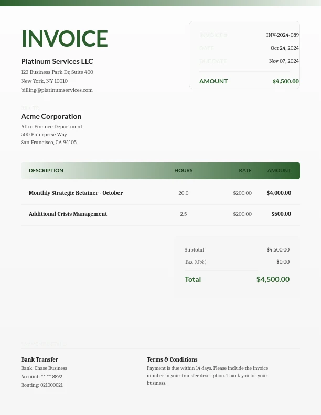
Task: Click the green Total $4,500.00 value
Action: pyautogui.click(x=273, y=279)
